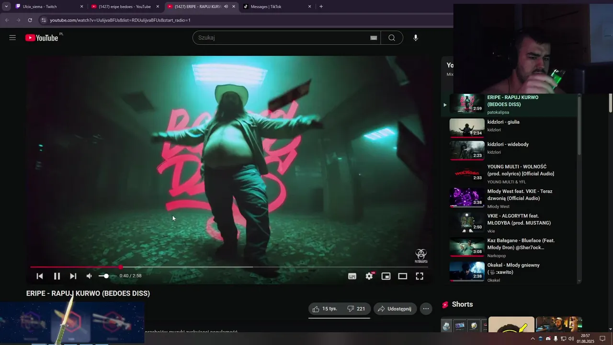Seek along the video progress bar
The width and height of the screenshot is (613, 345).
(x=229, y=267)
